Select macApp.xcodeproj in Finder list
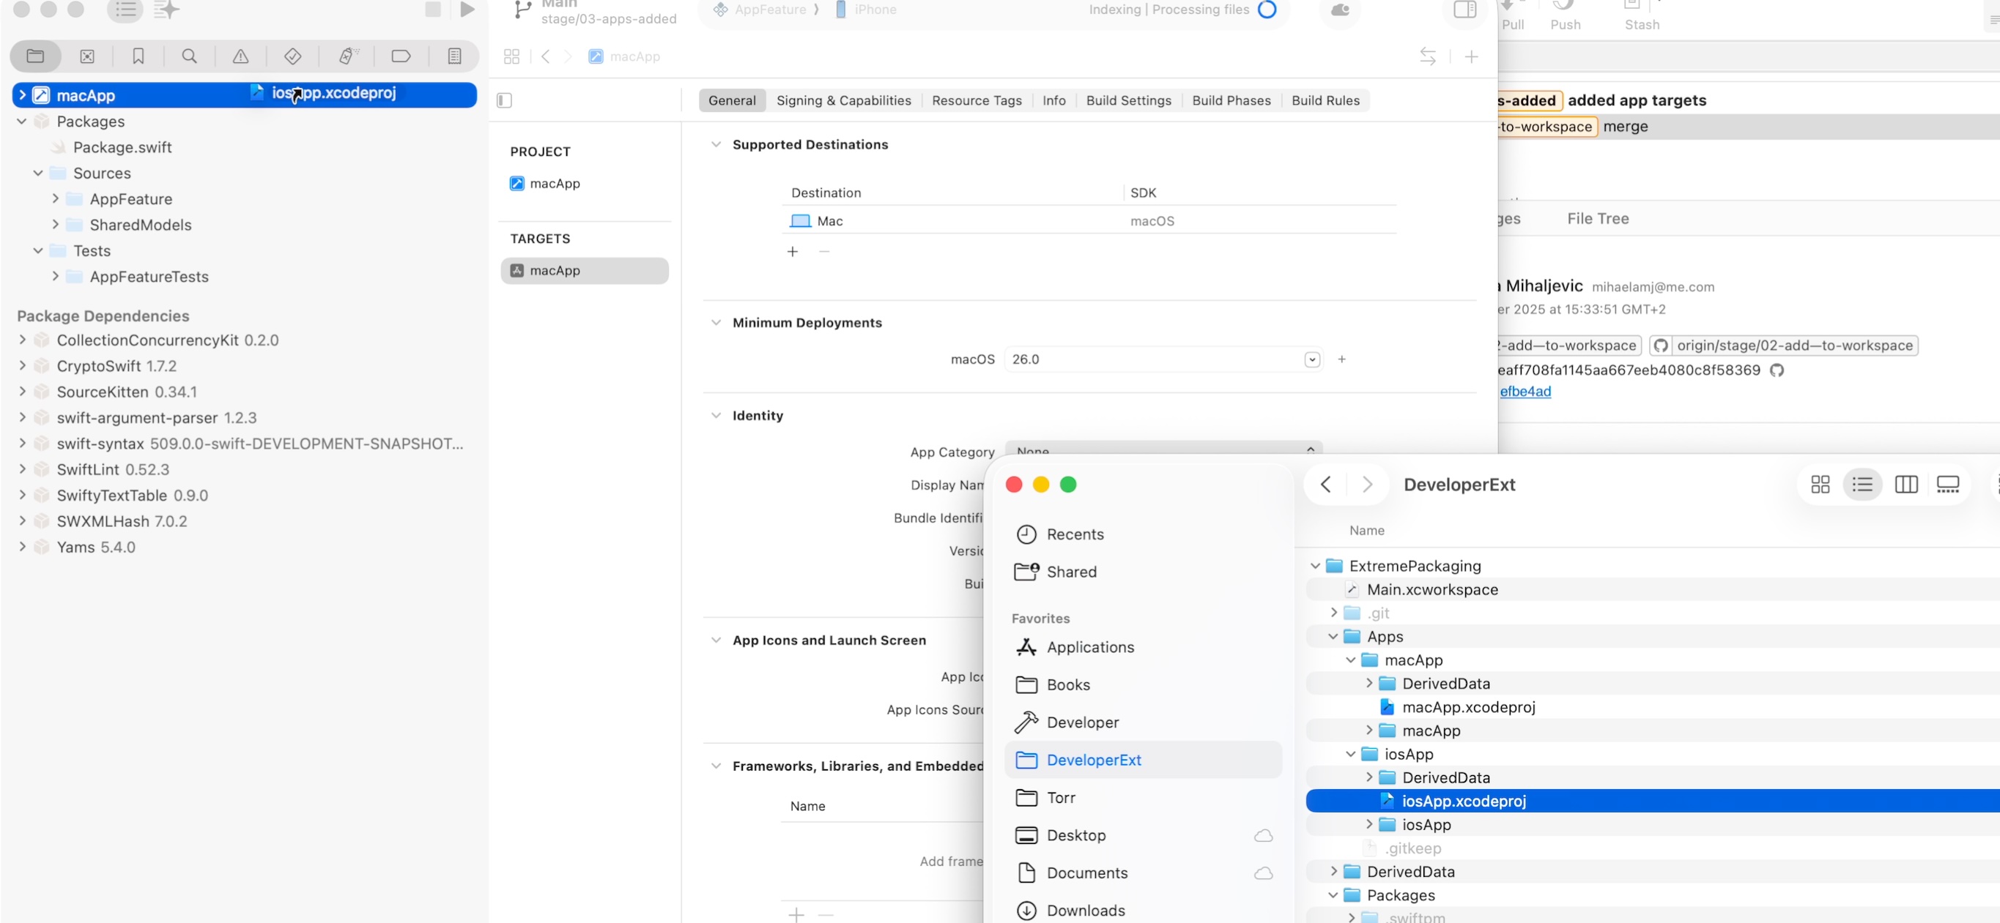This screenshot has height=923, width=2000. click(x=1467, y=706)
